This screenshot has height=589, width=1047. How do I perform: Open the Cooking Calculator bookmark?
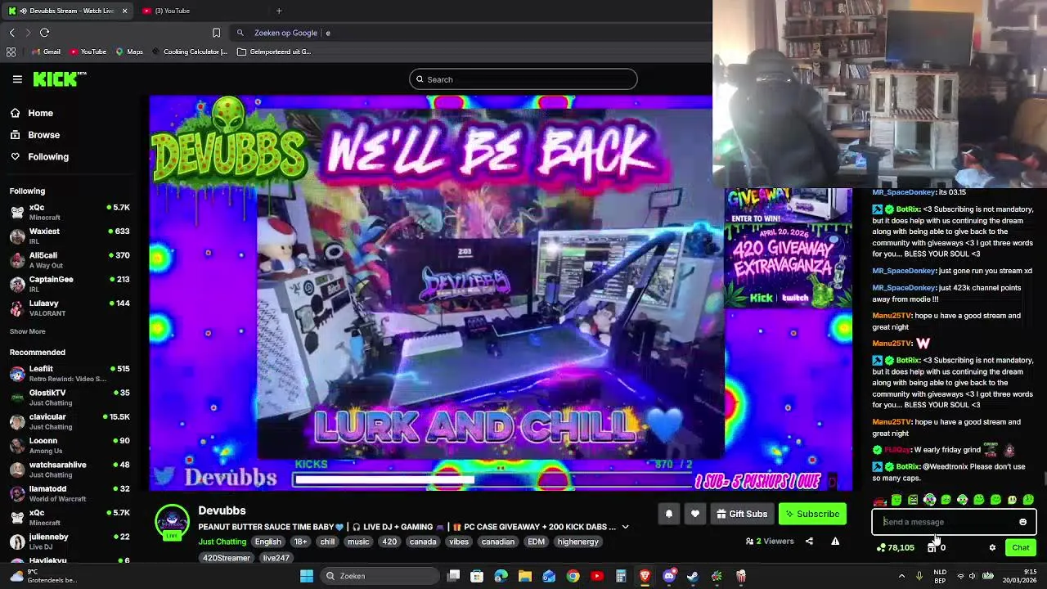189,52
